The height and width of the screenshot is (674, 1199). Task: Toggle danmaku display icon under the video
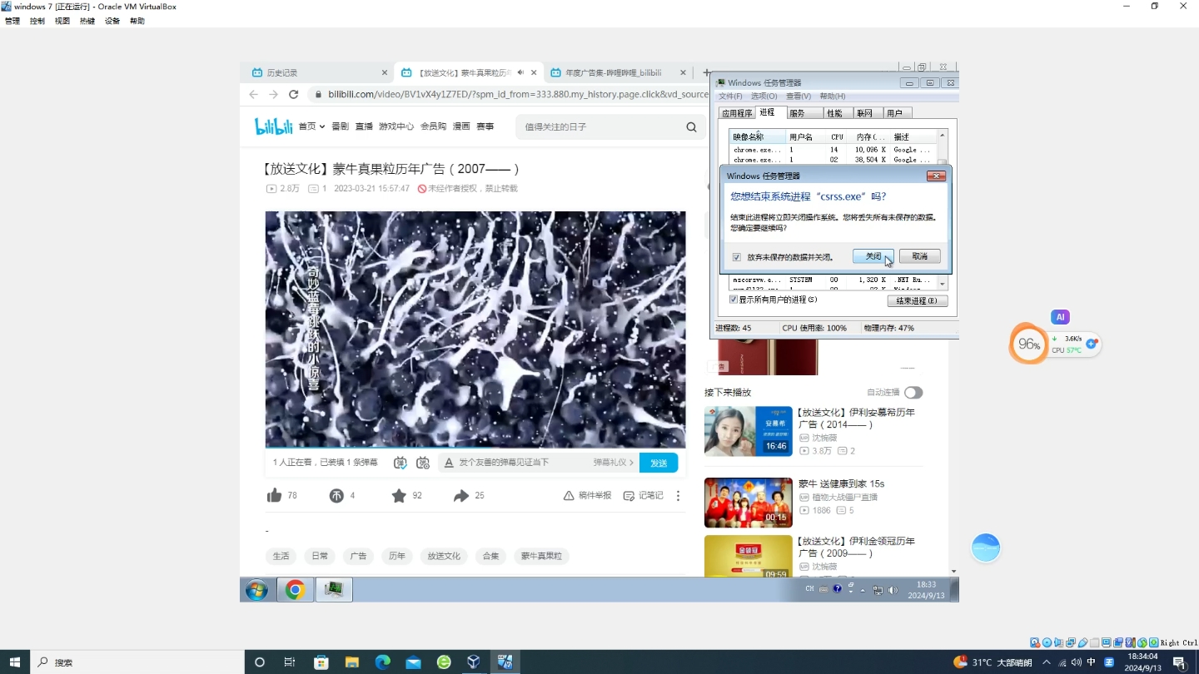400,463
